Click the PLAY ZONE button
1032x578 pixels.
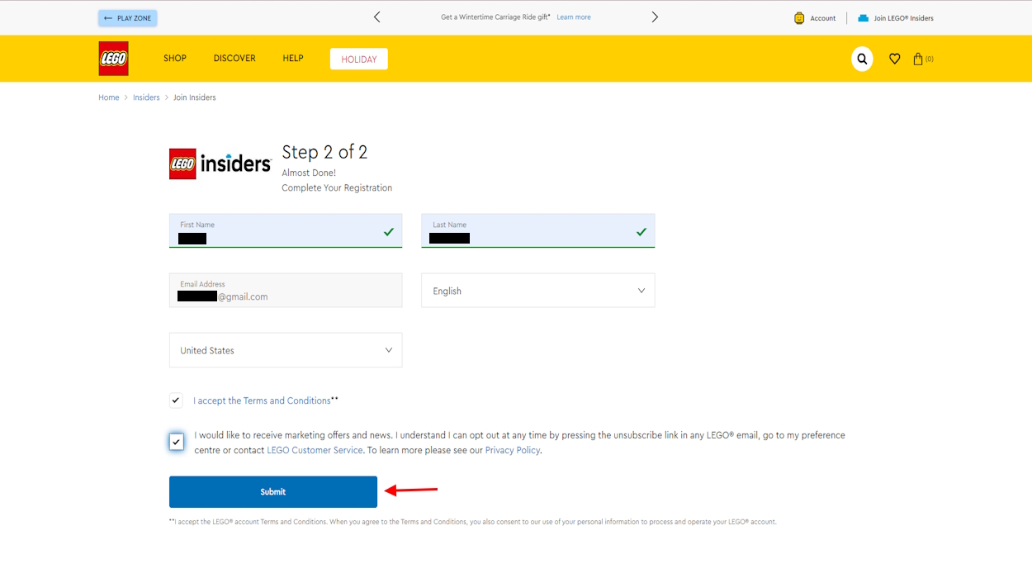pos(128,18)
